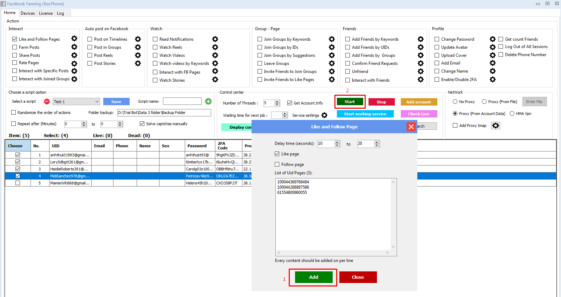This screenshot has height=297, width=561.
Task: Click green Start button
Action: (350, 102)
